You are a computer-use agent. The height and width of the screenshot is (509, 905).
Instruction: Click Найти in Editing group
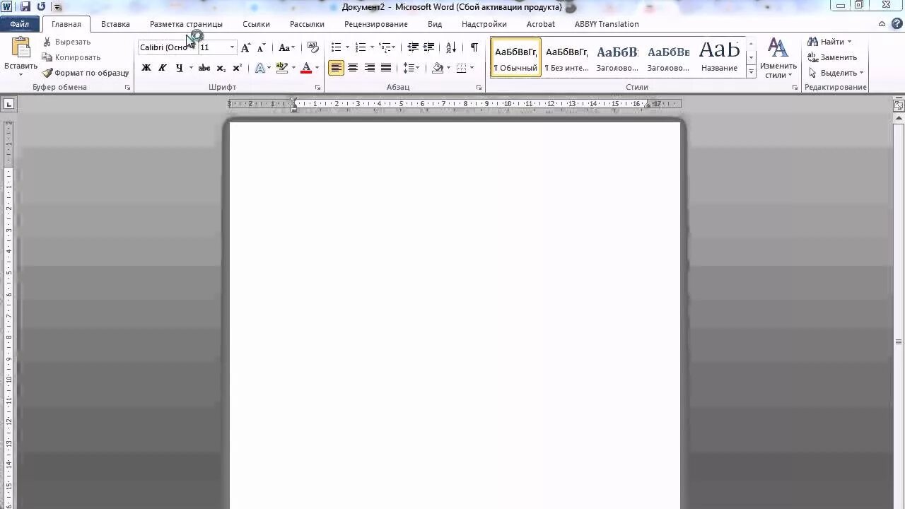pyautogui.click(x=830, y=42)
